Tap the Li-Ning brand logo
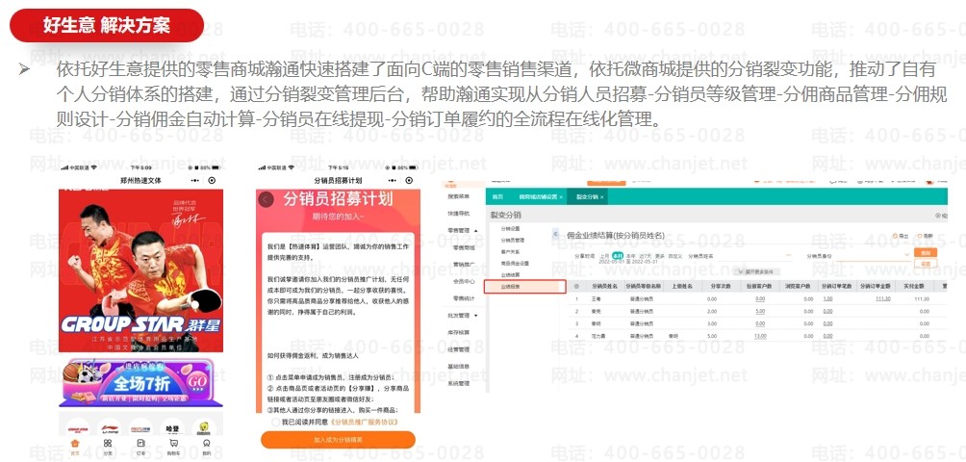 point(109,427)
